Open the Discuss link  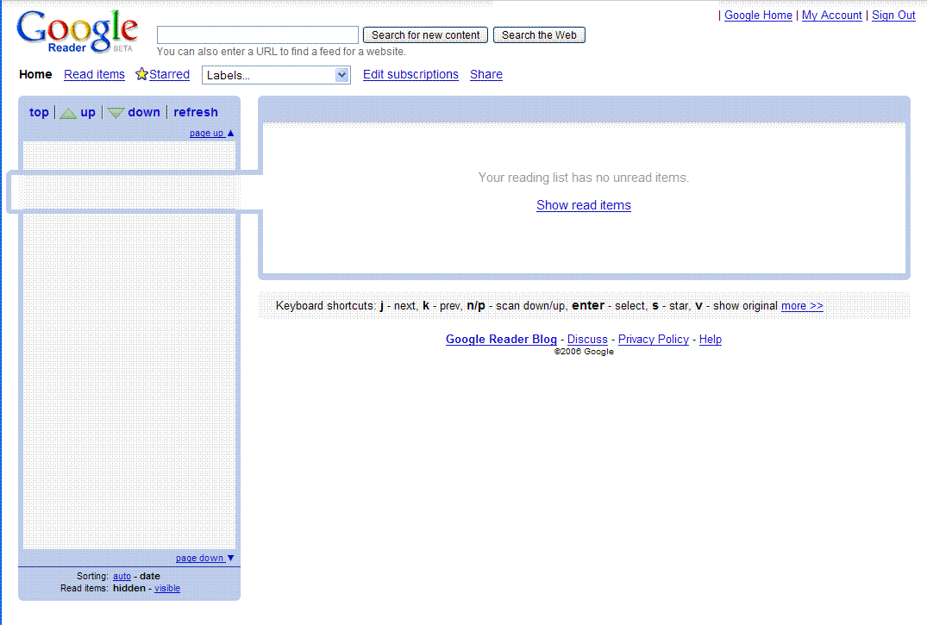[587, 340]
